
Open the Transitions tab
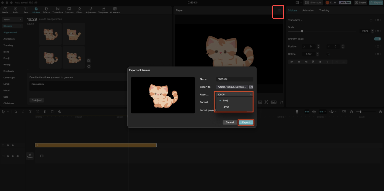click(58, 10)
